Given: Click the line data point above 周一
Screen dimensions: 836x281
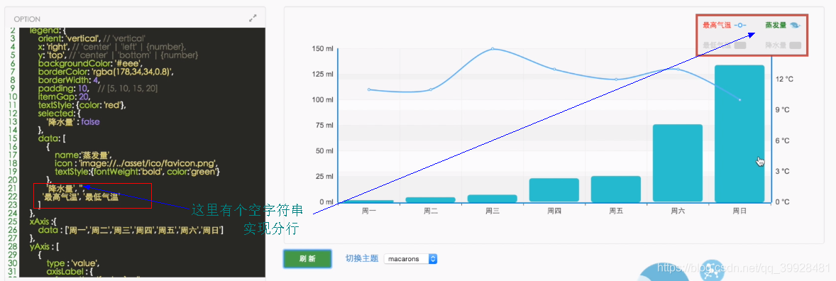Looking at the screenshot, I should [369, 89].
